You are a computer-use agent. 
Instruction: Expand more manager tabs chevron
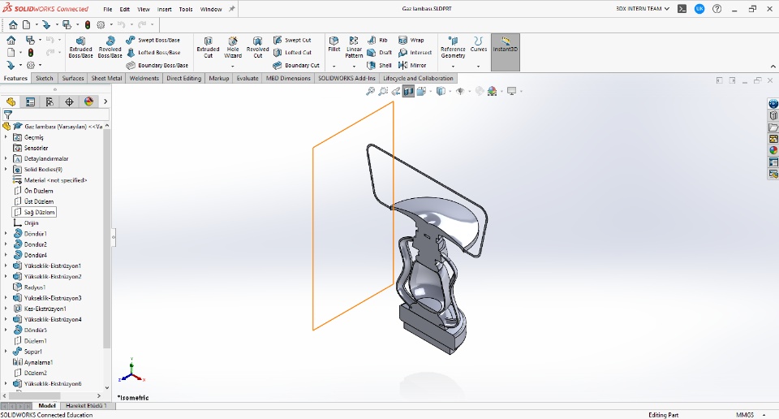coord(105,102)
